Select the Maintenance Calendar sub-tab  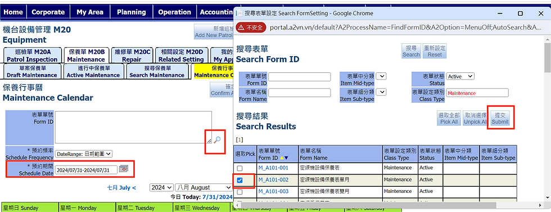click(x=214, y=71)
